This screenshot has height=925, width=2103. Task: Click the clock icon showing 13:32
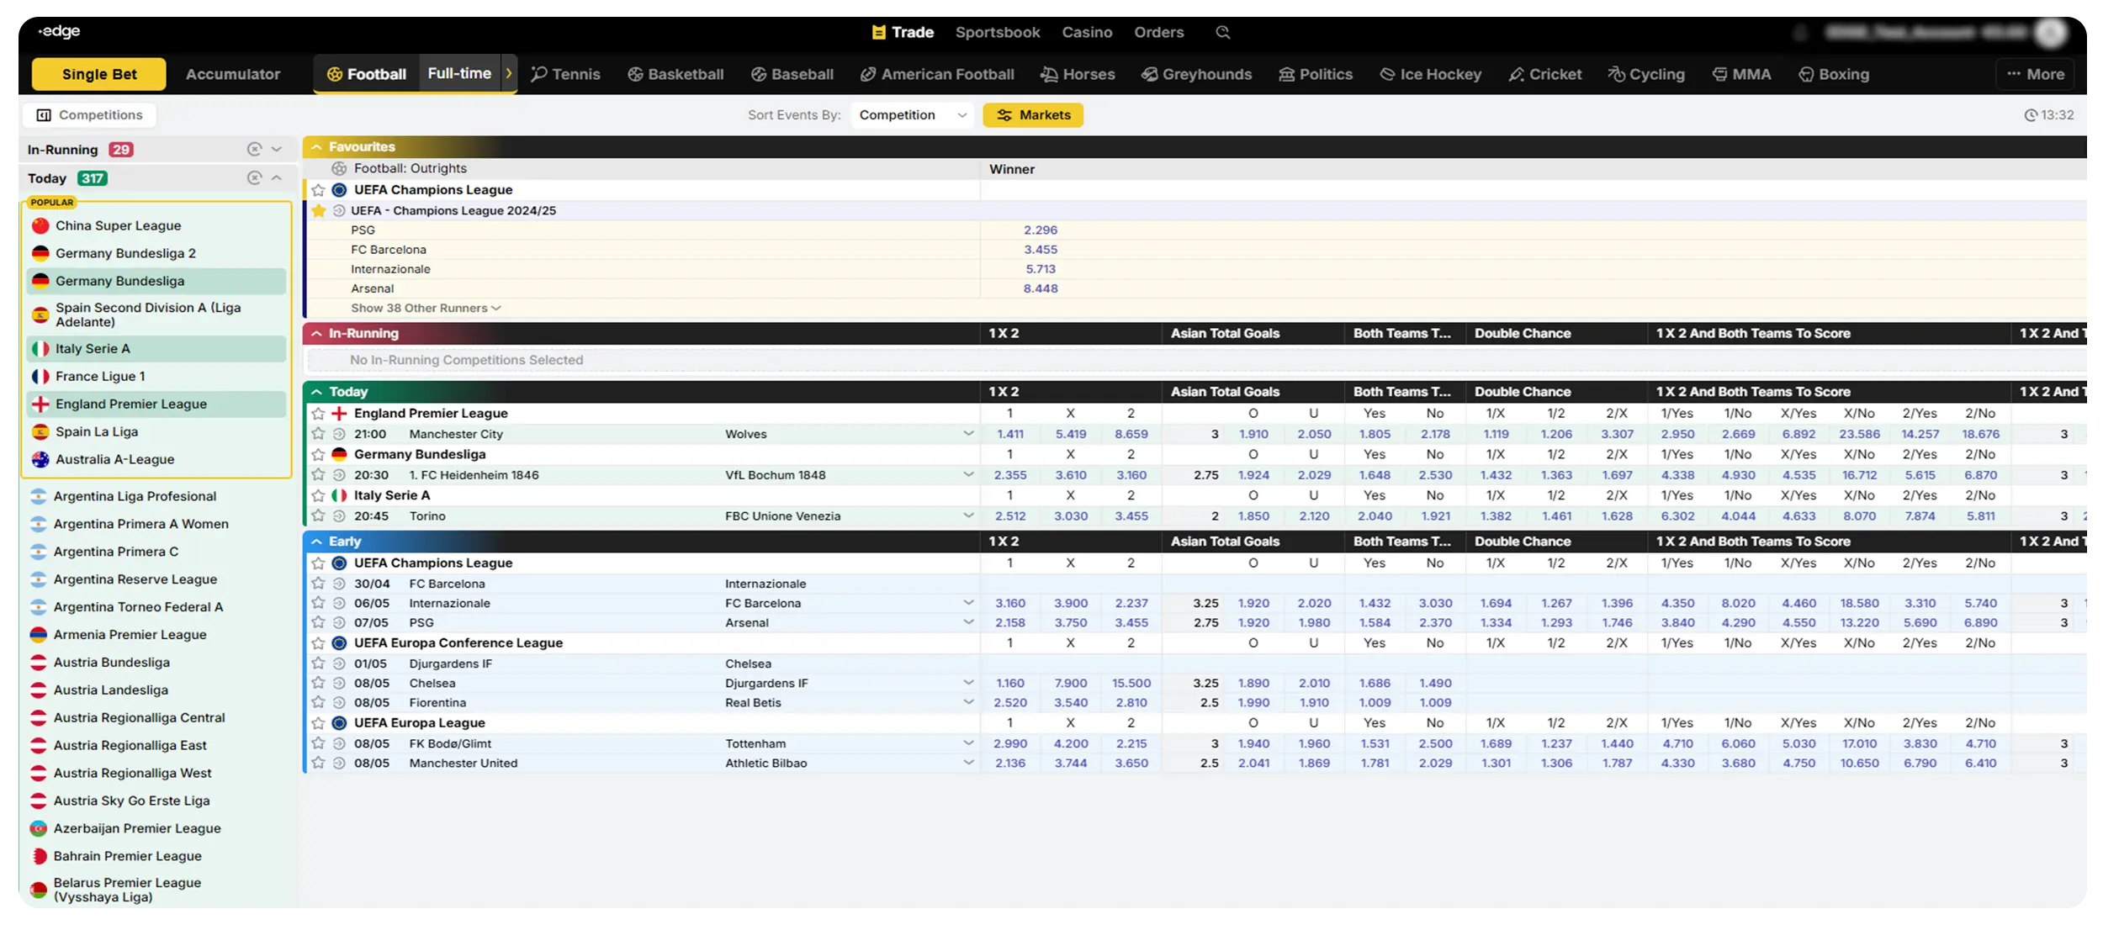click(x=2030, y=115)
